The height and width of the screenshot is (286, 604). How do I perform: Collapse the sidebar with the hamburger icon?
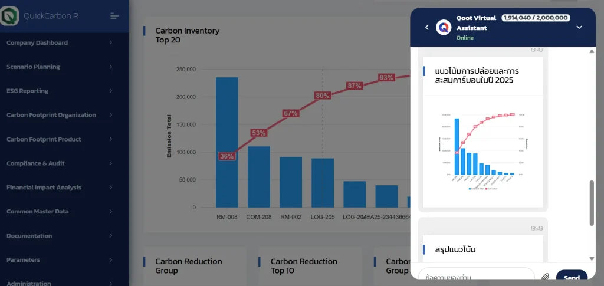tap(114, 16)
